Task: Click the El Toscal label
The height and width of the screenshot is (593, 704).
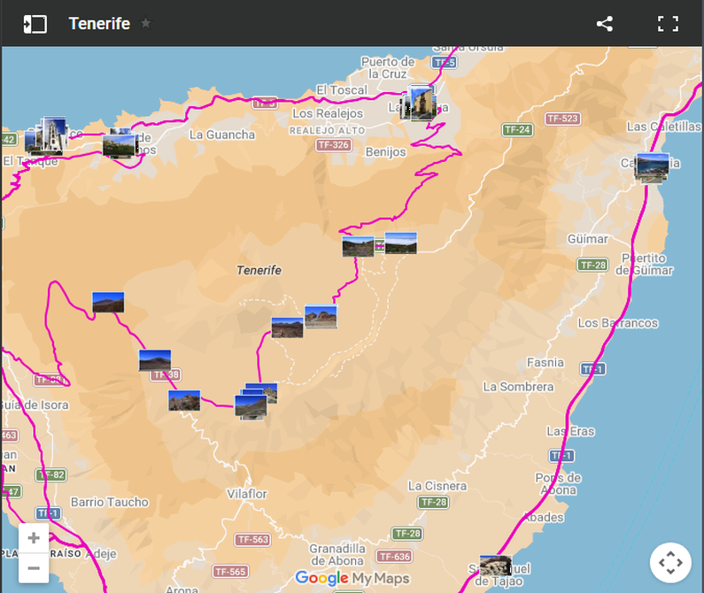Action: 342,90
